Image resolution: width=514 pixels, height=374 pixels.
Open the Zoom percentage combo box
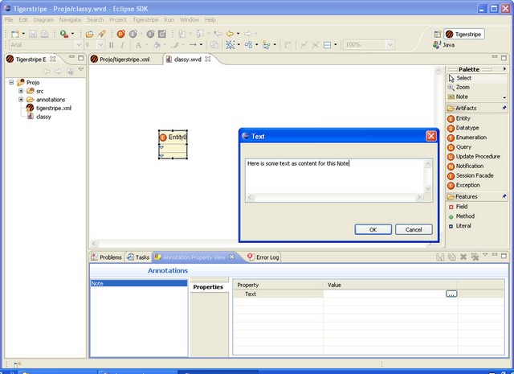pos(390,45)
